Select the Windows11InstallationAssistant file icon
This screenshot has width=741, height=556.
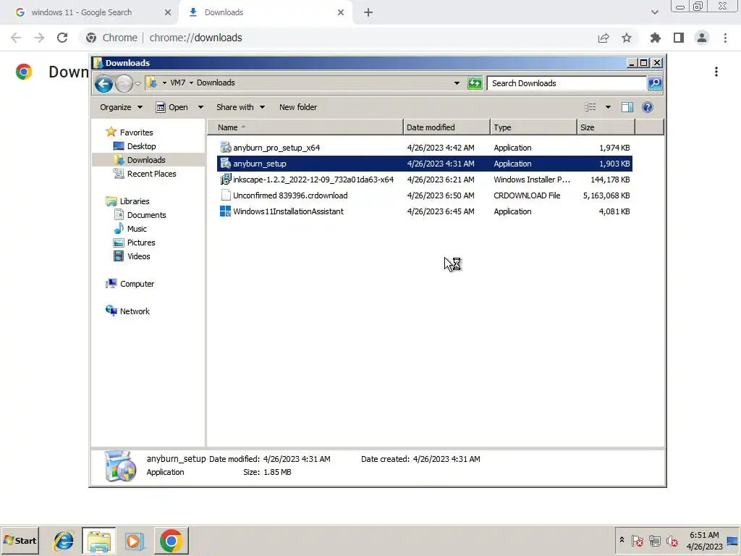click(226, 211)
